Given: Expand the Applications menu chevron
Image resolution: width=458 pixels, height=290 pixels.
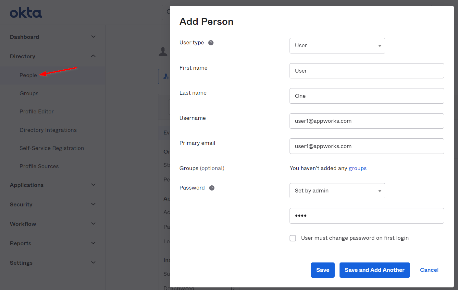Looking at the screenshot, I should (x=93, y=185).
